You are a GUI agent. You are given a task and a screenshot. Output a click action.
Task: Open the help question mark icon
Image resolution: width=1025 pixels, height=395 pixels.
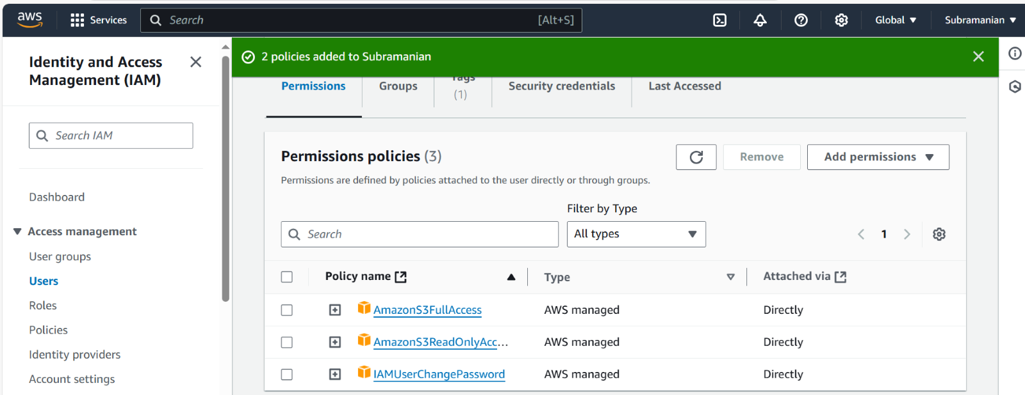click(801, 20)
